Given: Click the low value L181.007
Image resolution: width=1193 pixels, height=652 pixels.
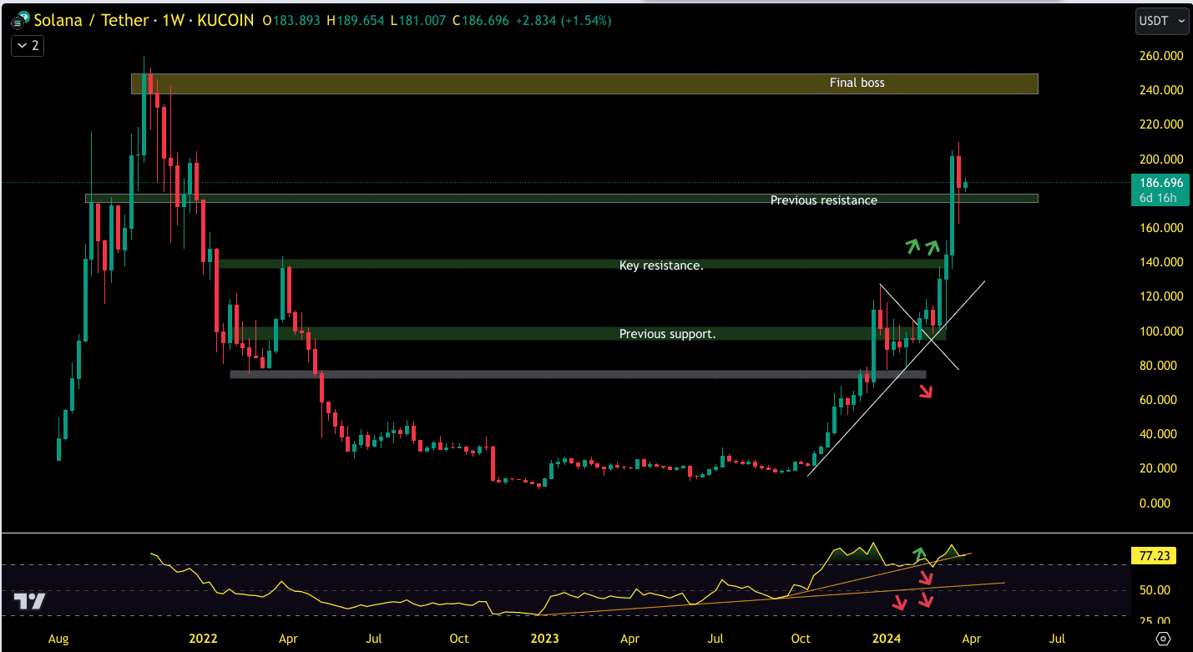Looking at the screenshot, I should tap(419, 20).
